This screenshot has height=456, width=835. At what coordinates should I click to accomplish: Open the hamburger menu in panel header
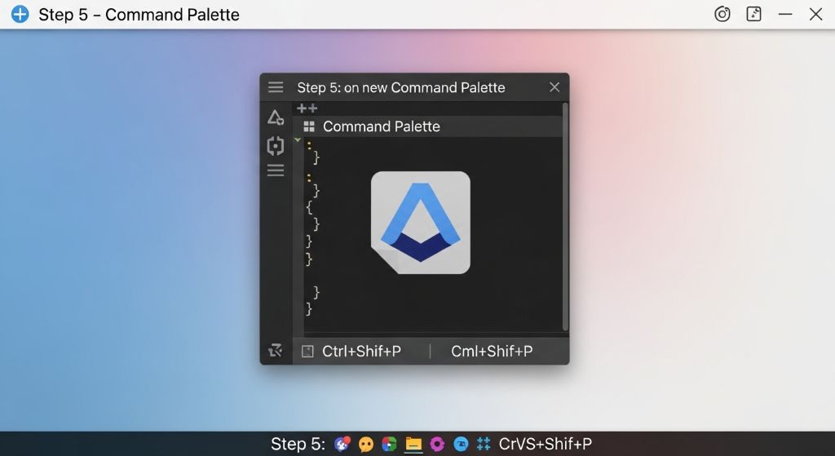[276, 87]
